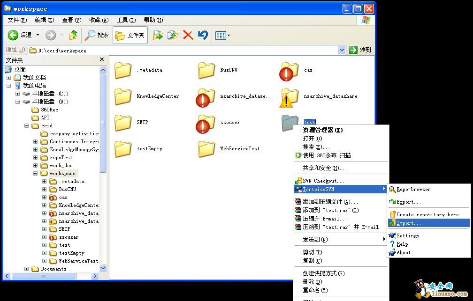This screenshot has height=301, width=473.
Task: Open the cas folder with red SVN overlay
Action: click(289, 71)
